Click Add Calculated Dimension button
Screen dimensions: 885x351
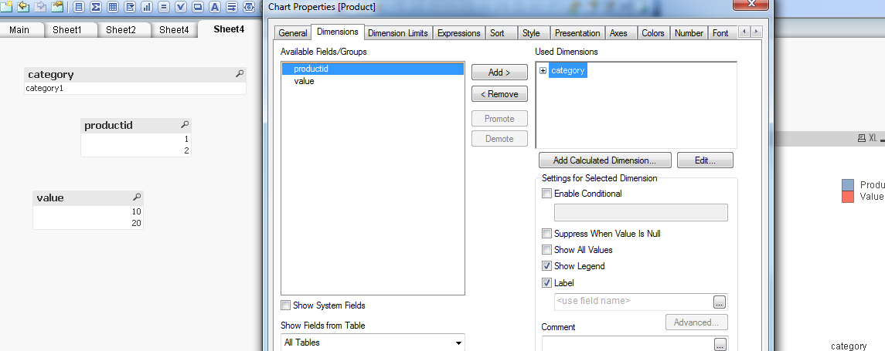(x=604, y=160)
